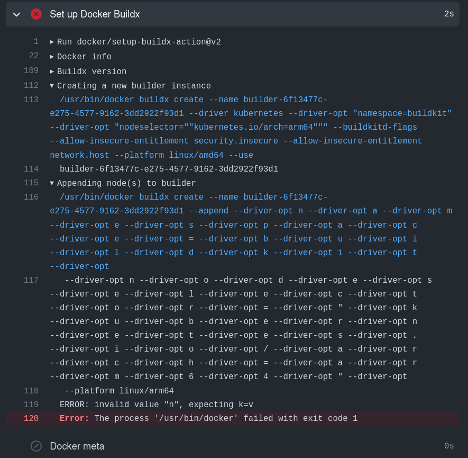
Task: Click the red failure icon on Set up Docker Buildx
Action: pos(36,14)
